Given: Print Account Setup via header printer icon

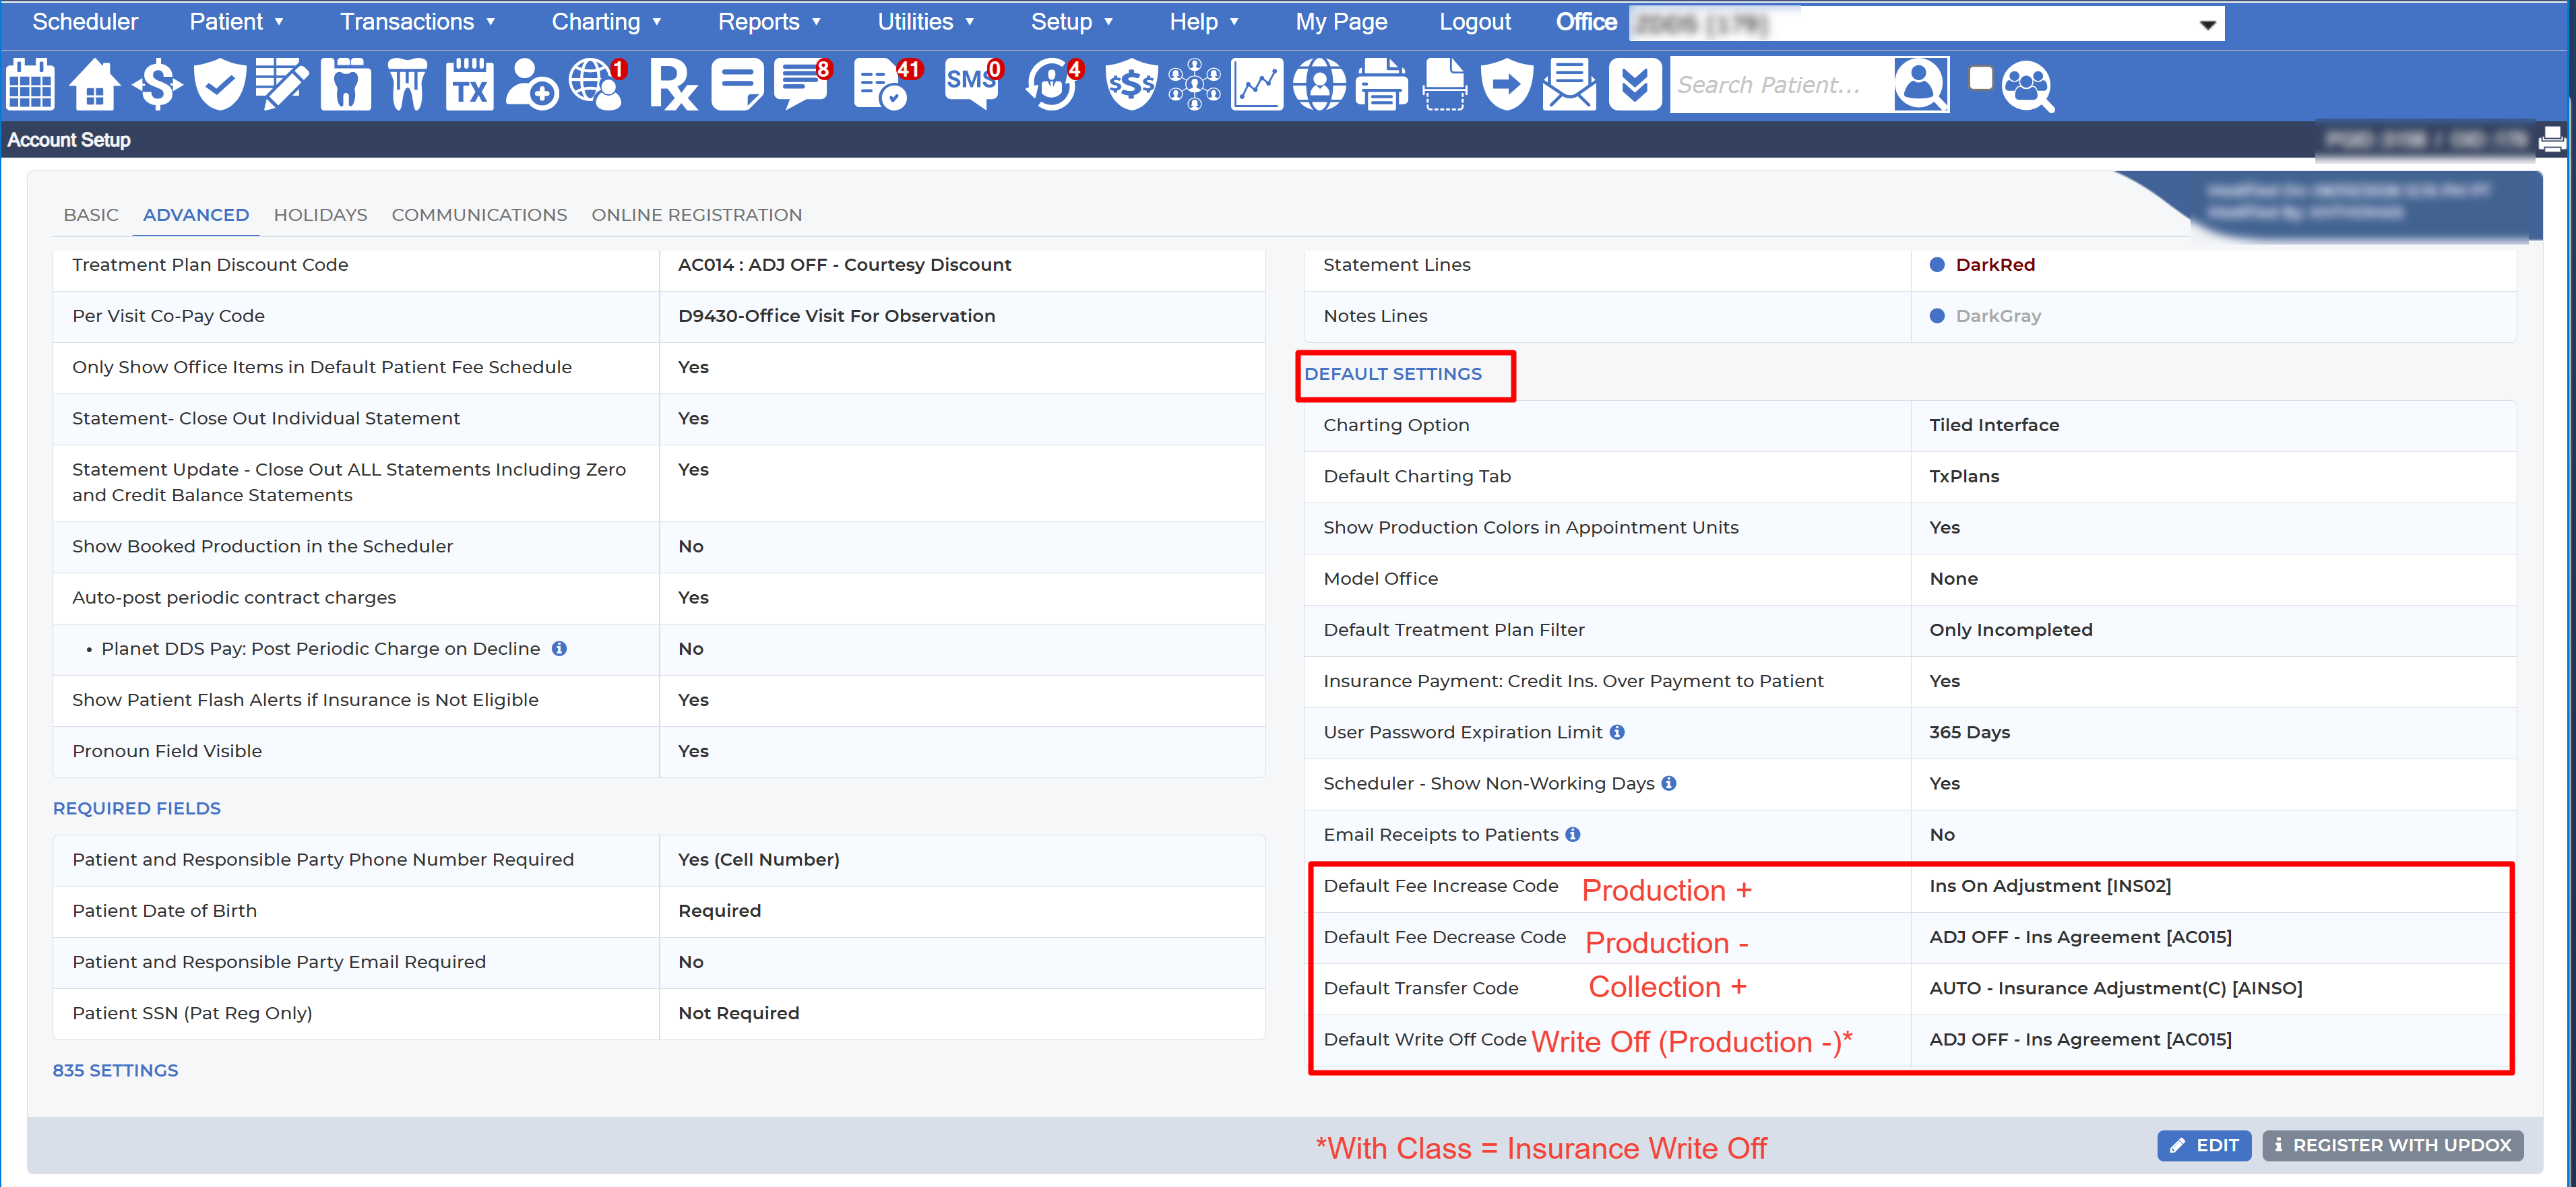Looking at the screenshot, I should pos(2552,140).
